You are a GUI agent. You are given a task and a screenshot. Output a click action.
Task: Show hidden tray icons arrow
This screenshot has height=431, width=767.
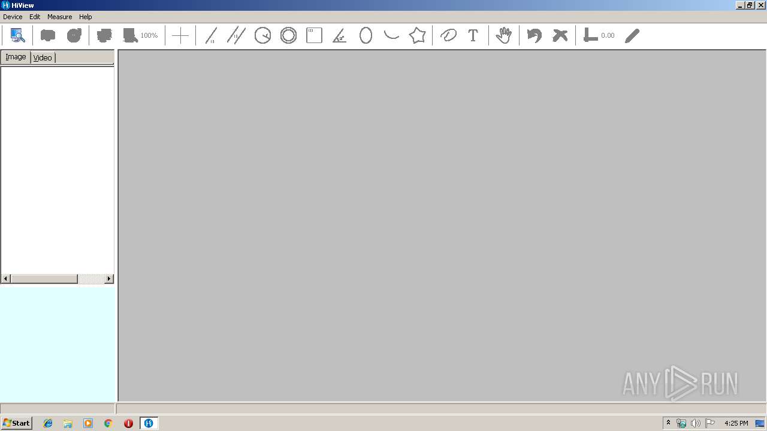tap(668, 423)
